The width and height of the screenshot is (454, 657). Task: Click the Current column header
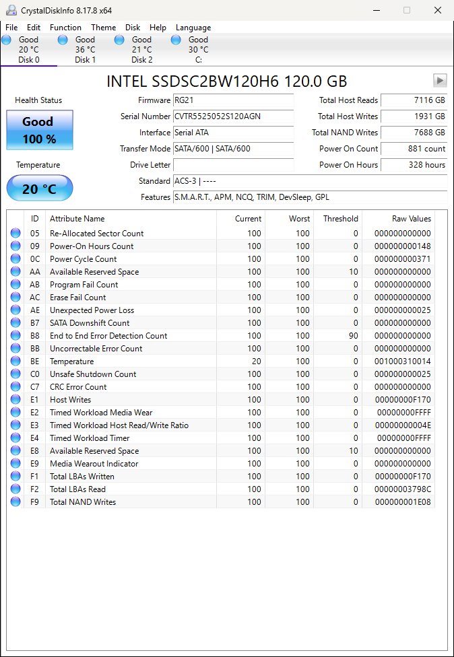pyautogui.click(x=240, y=219)
